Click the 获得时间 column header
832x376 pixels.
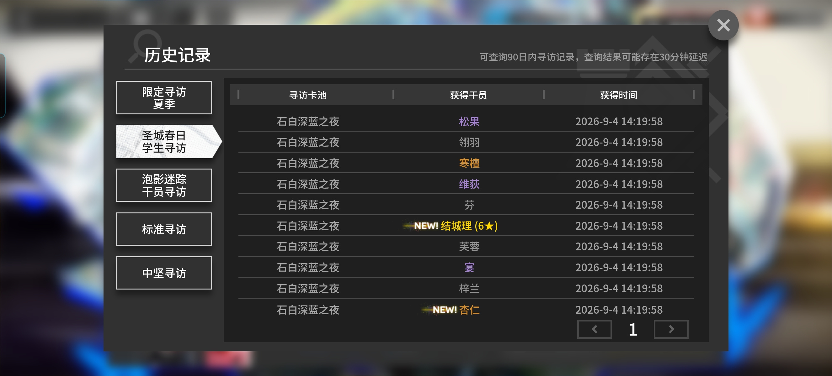(618, 95)
